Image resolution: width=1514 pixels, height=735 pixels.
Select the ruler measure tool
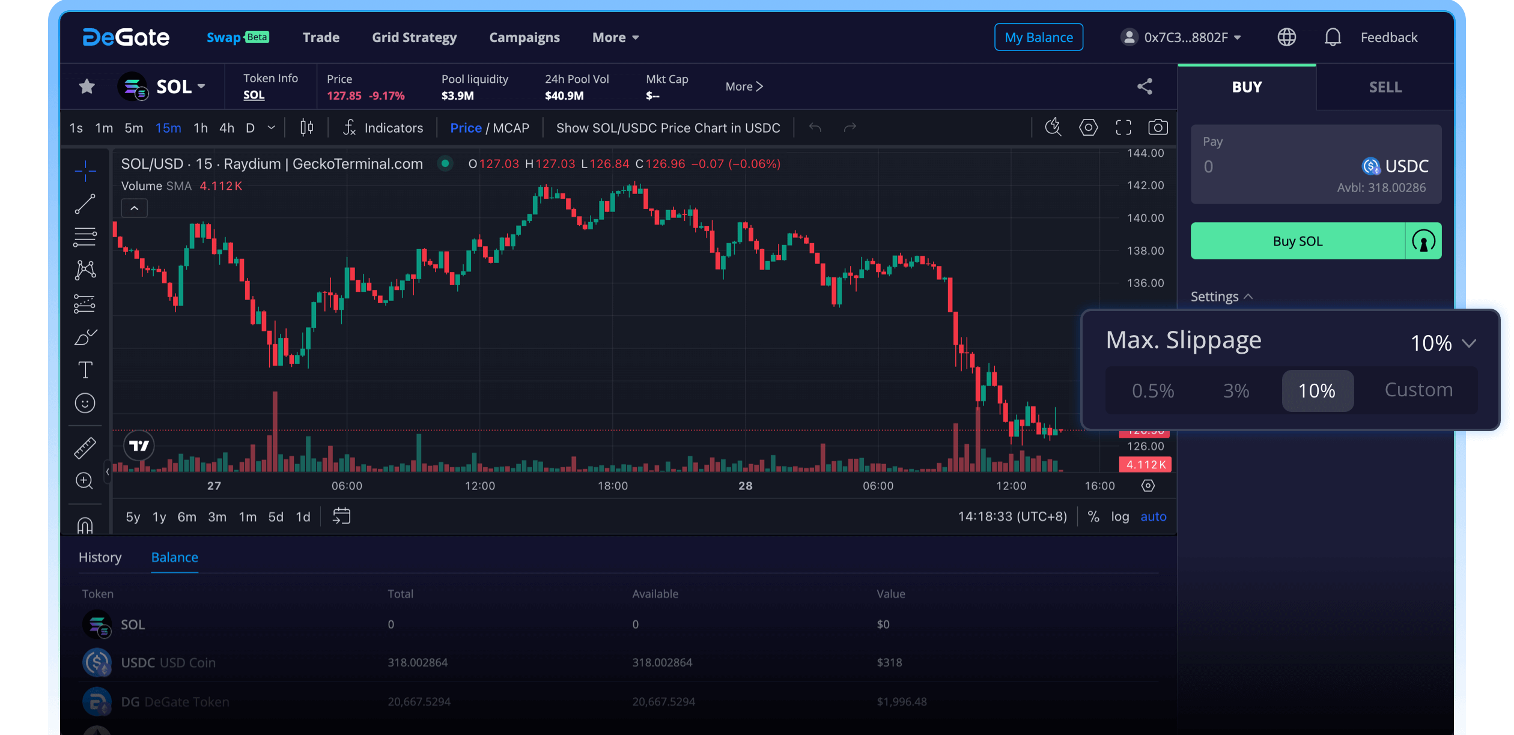85,447
